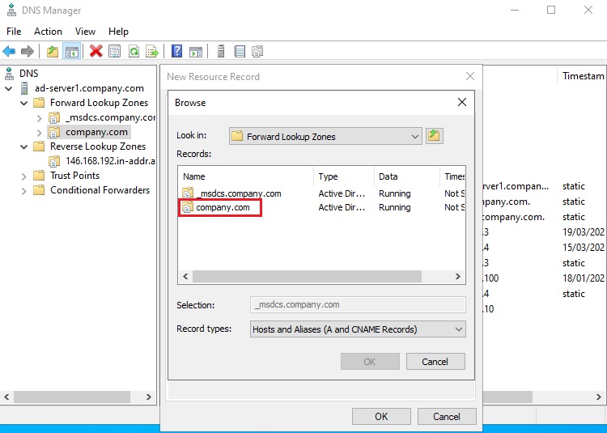607x433 pixels.
Task: Click the Type column header in the Records list
Action: (328, 176)
